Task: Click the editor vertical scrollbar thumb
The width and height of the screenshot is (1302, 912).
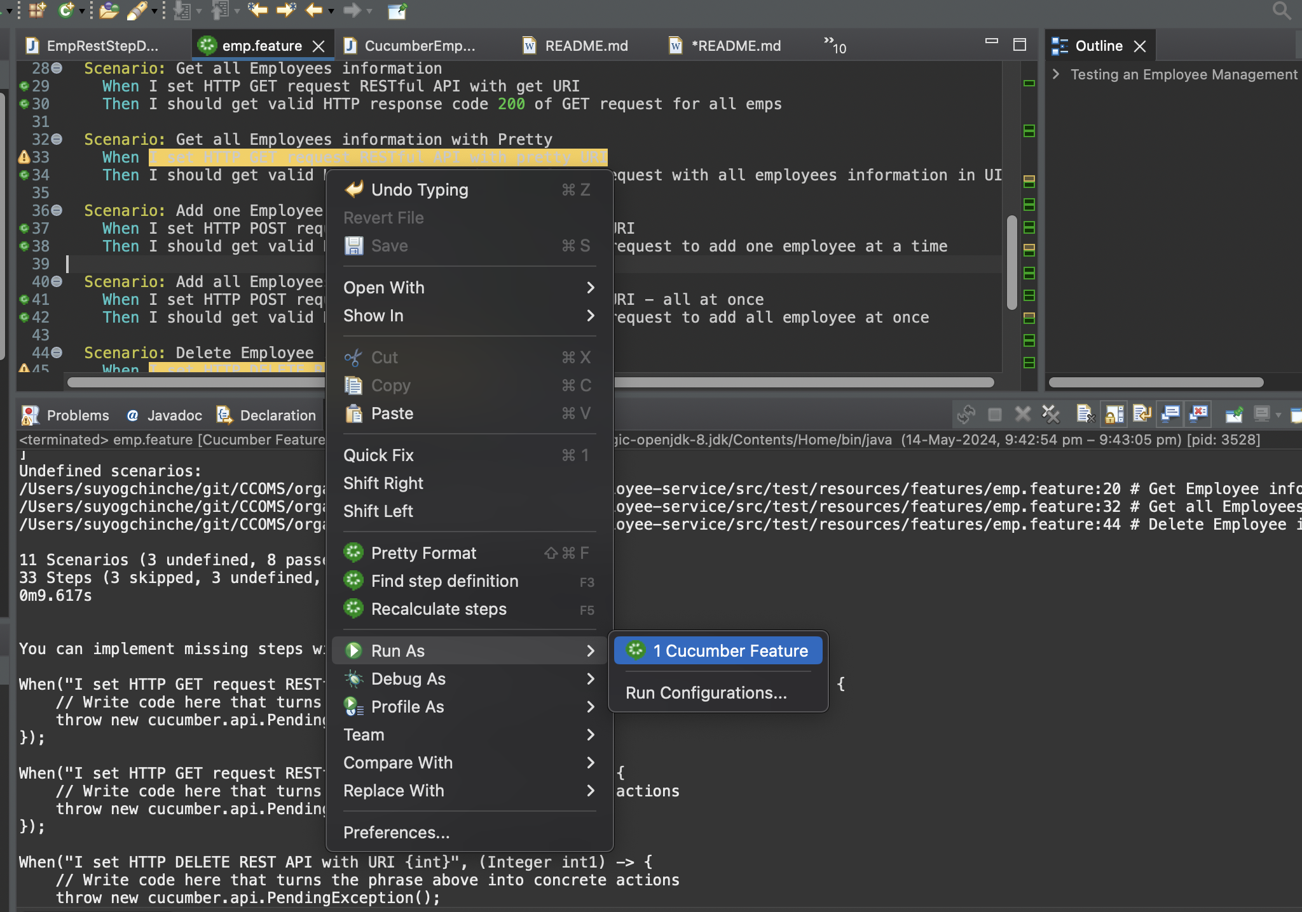Action: (x=1011, y=262)
